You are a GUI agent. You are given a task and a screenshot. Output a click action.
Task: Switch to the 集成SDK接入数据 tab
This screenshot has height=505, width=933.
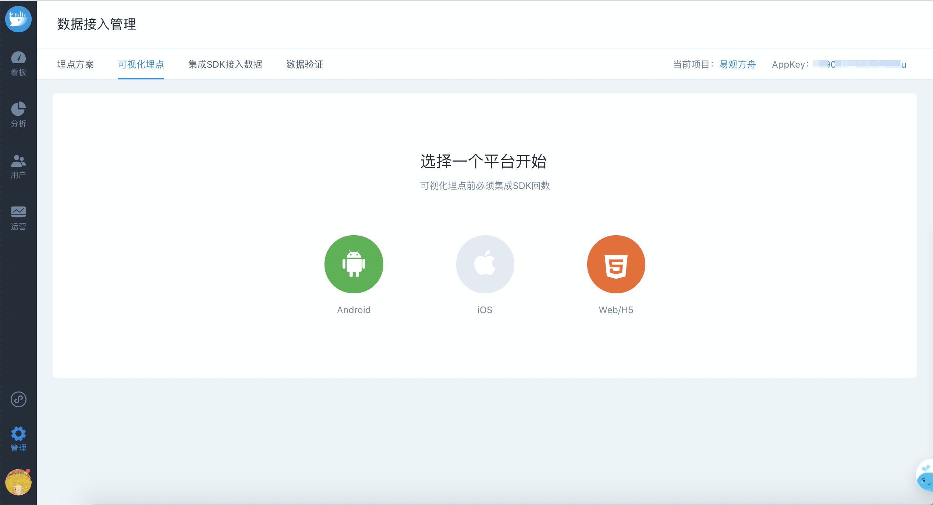click(225, 64)
